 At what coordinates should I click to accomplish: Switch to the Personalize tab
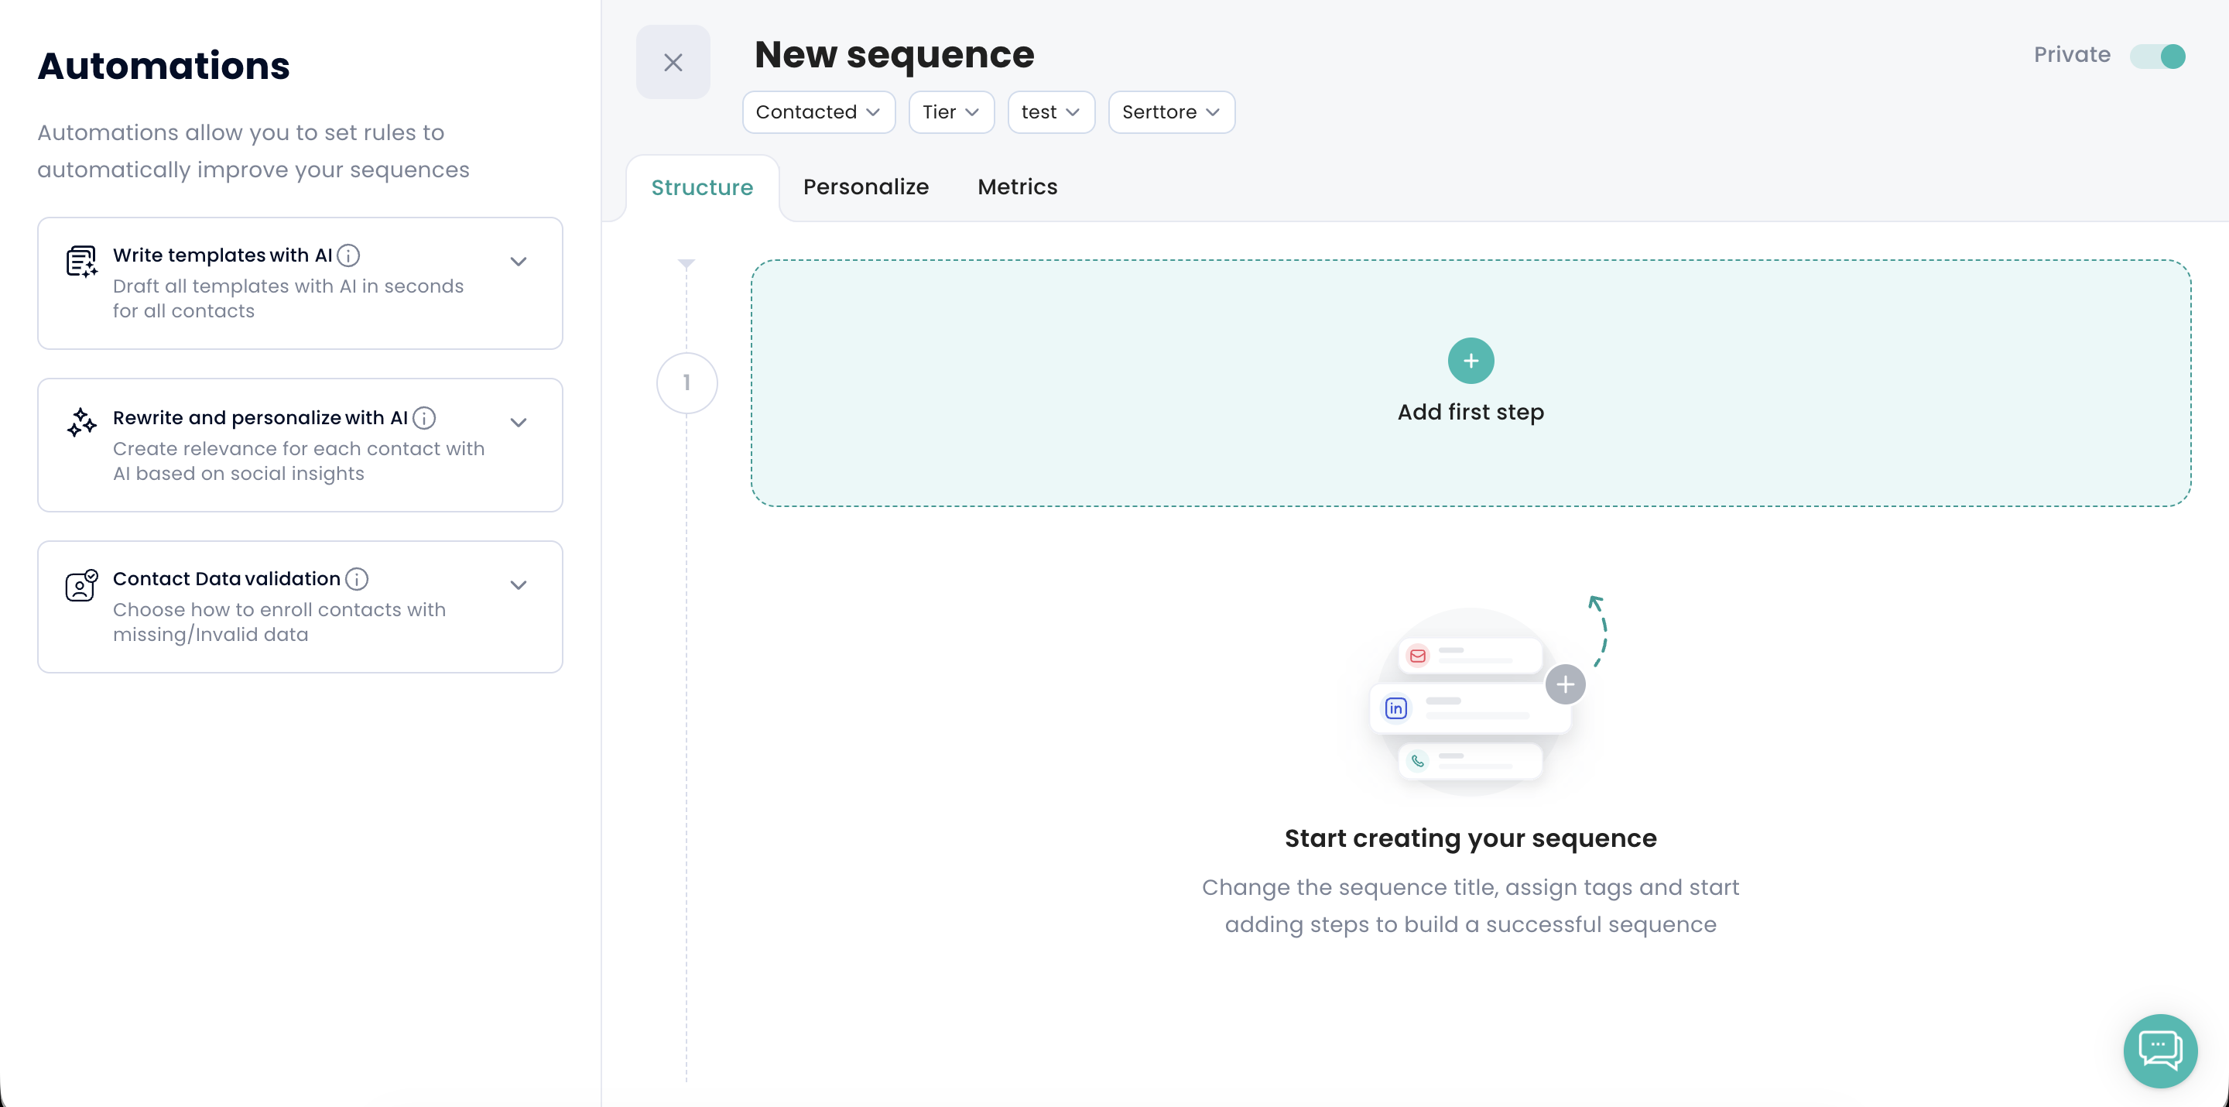pos(865,187)
